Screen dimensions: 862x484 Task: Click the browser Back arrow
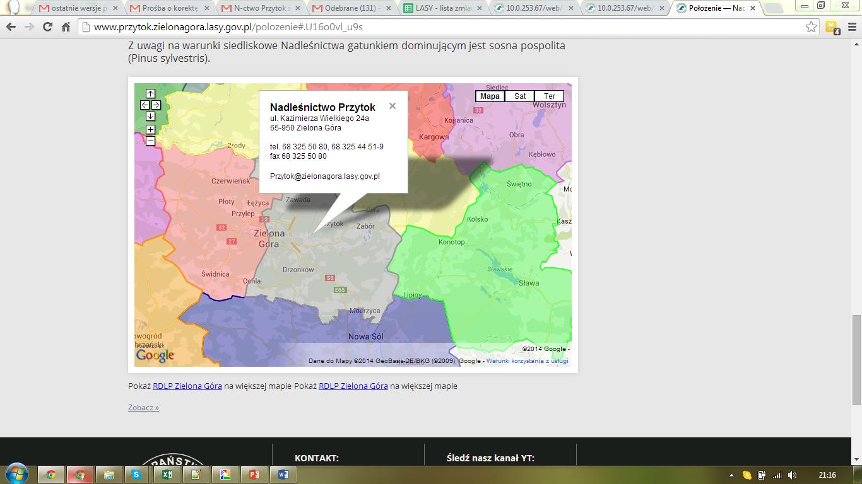tap(11, 27)
